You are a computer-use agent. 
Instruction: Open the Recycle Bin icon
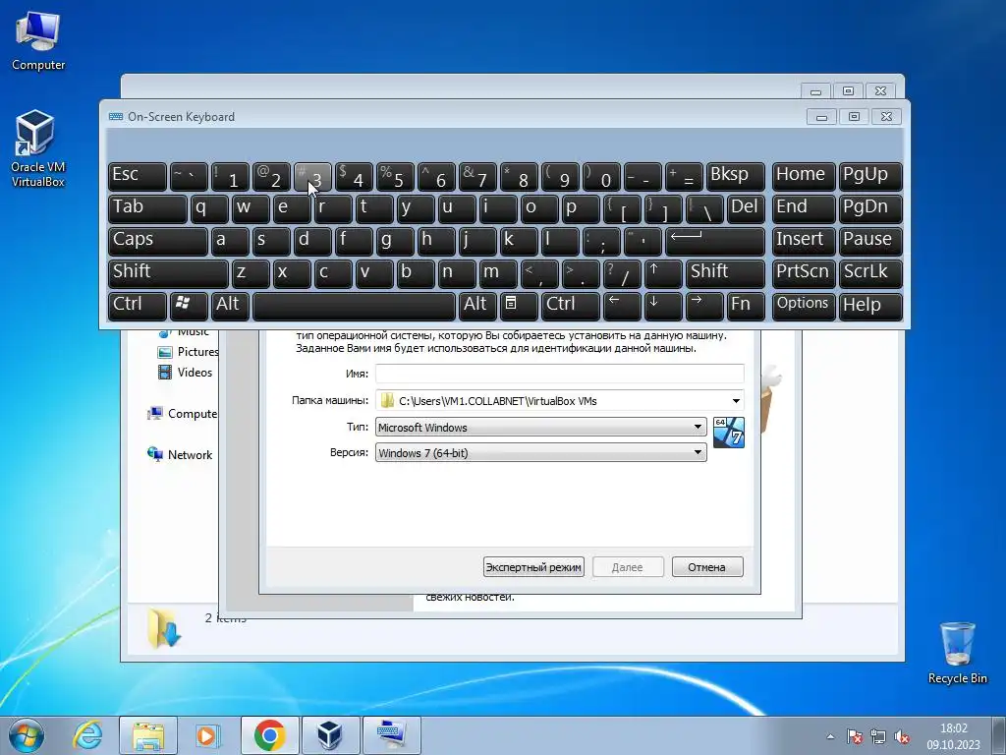(x=957, y=653)
